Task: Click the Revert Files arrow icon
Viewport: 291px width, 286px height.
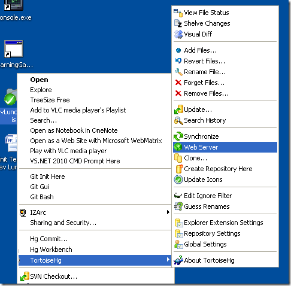Action: pyautogui.click(x=178, y=61)
